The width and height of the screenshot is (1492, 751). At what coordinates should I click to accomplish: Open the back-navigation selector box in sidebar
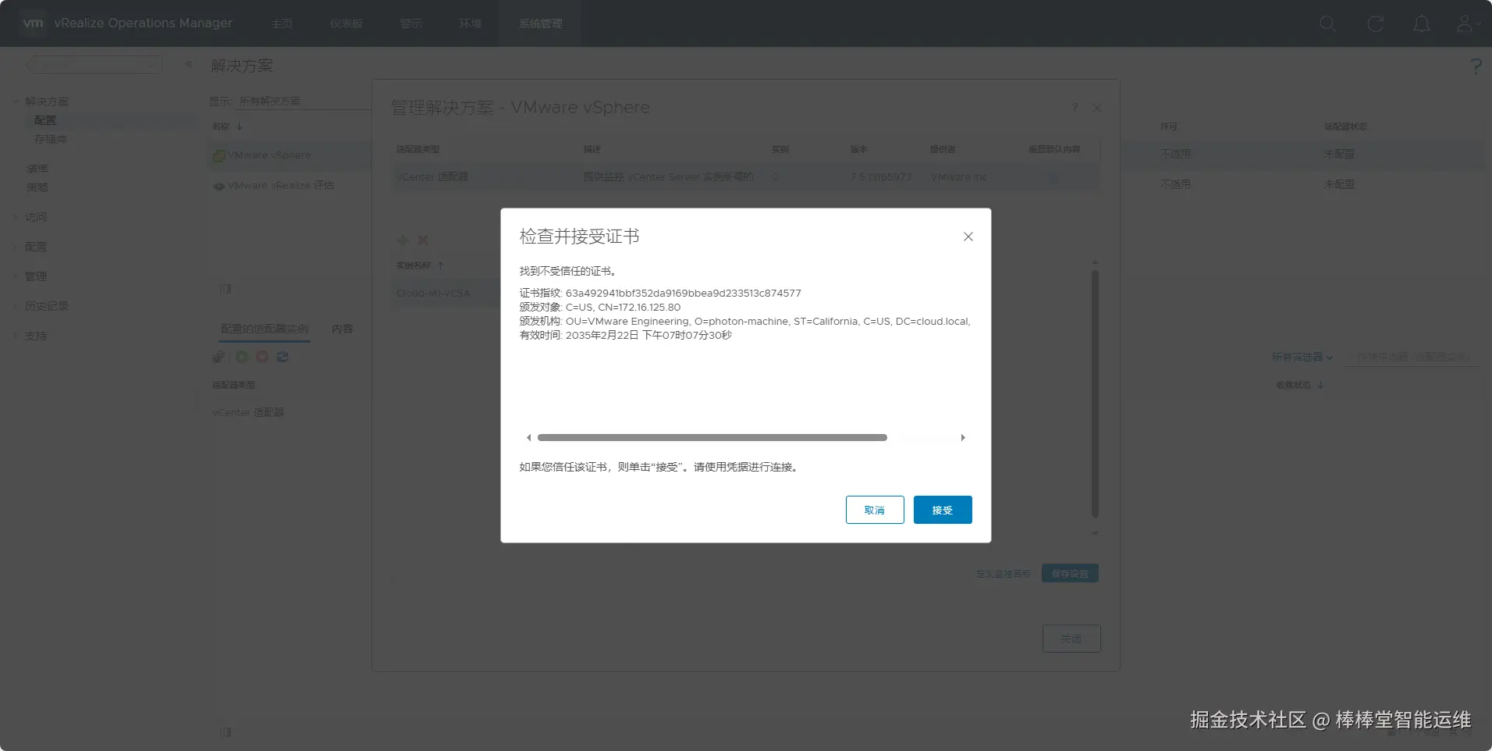pyautogui.click(x=94, y=65)
